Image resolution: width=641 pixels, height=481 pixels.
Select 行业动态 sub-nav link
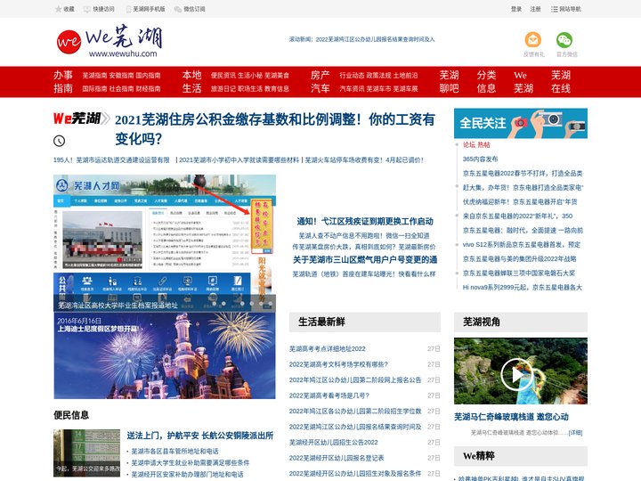click(352, 76)
